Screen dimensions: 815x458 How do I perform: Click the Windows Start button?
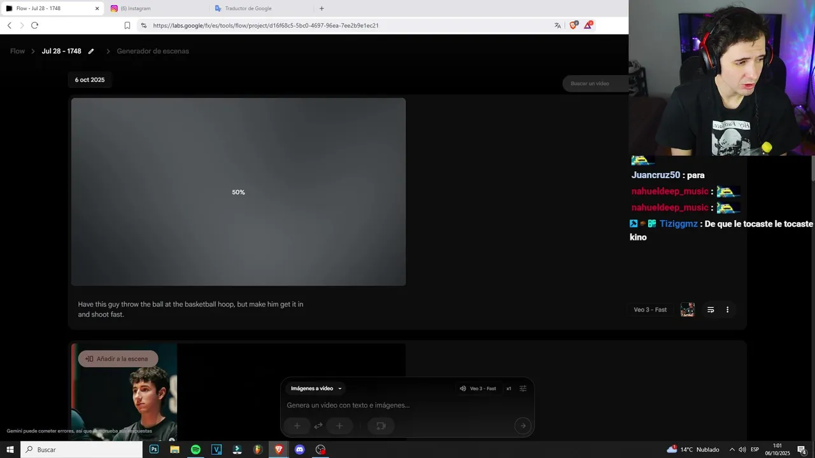10,450
